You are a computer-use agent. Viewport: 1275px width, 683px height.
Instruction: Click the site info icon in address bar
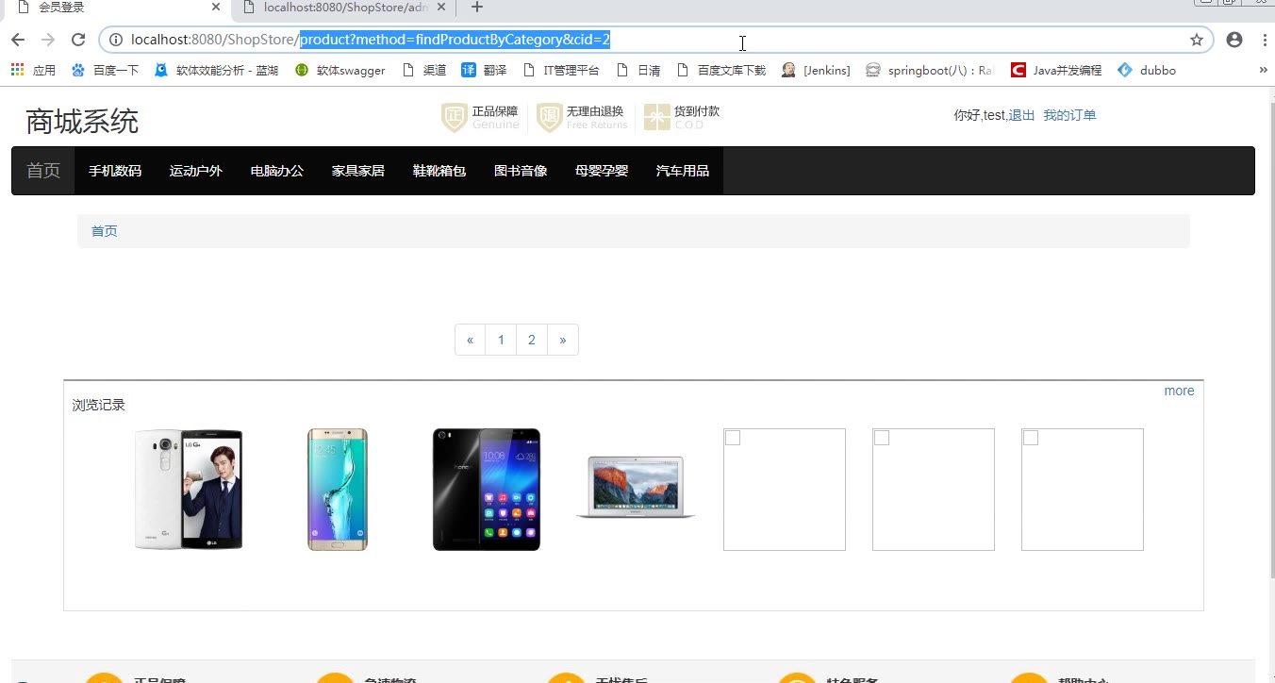tap(116, 40)
